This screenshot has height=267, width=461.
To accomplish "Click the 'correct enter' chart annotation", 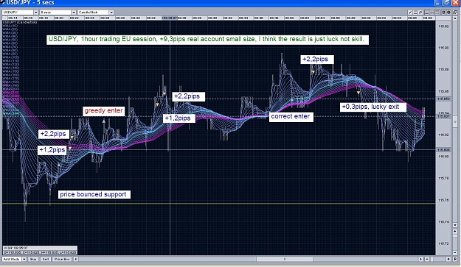I will click(291, 116).
